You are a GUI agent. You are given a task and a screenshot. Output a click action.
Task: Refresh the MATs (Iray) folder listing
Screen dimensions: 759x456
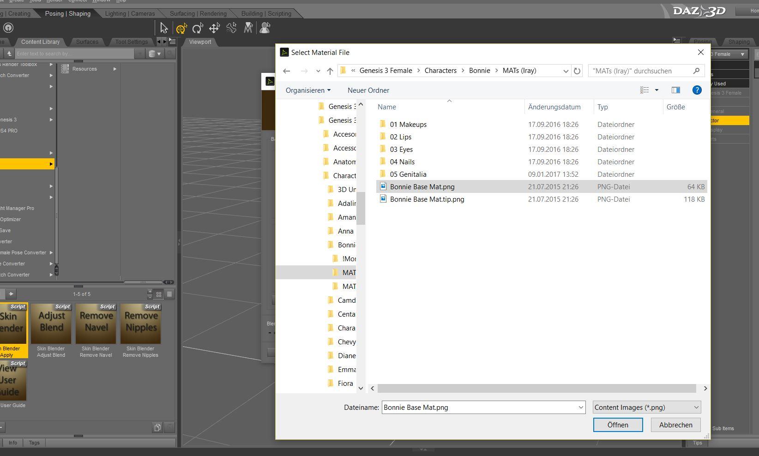[x=577, y=71]
